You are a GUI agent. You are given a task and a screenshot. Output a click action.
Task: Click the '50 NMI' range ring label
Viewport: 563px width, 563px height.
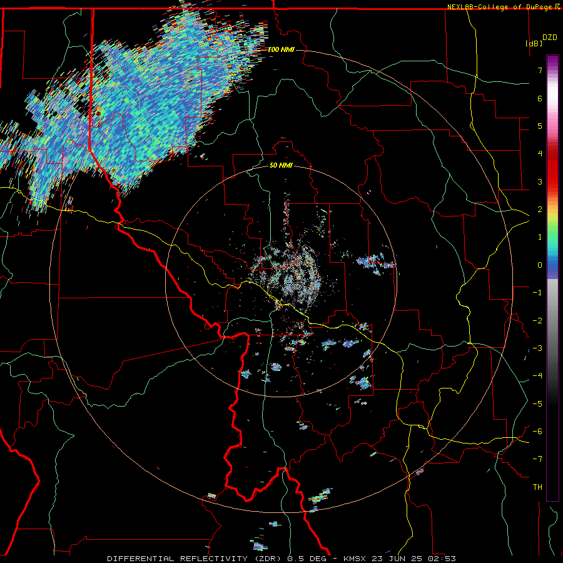(x=281, y=165)
